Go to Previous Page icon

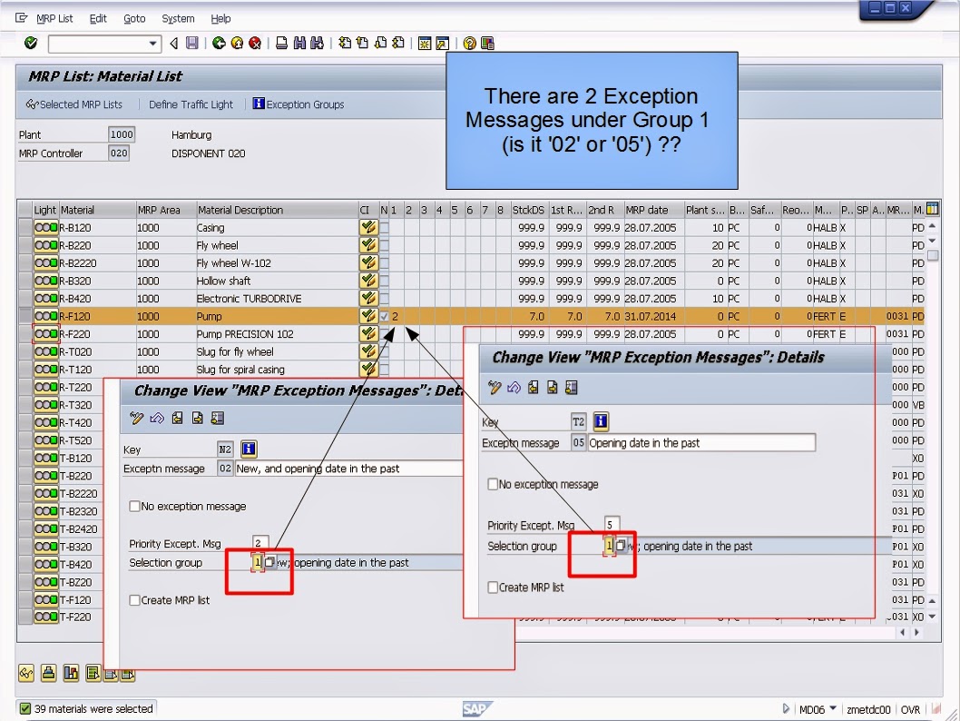362,43
